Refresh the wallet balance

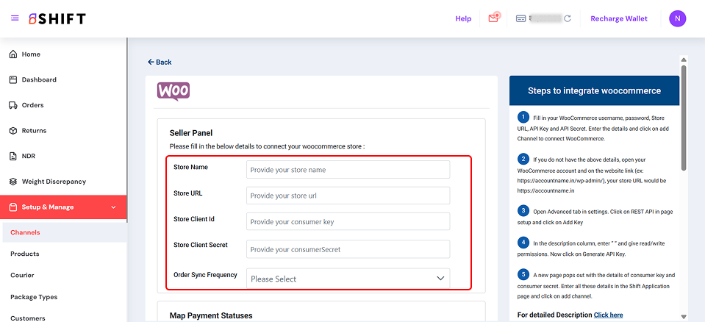(568, 18)
